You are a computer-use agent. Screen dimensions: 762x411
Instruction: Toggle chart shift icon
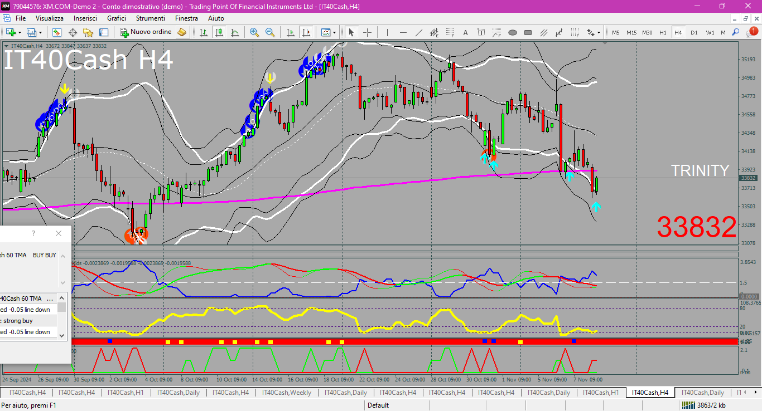coord(306,32)
